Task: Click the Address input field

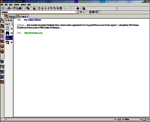Action: [x=42, y=12]
